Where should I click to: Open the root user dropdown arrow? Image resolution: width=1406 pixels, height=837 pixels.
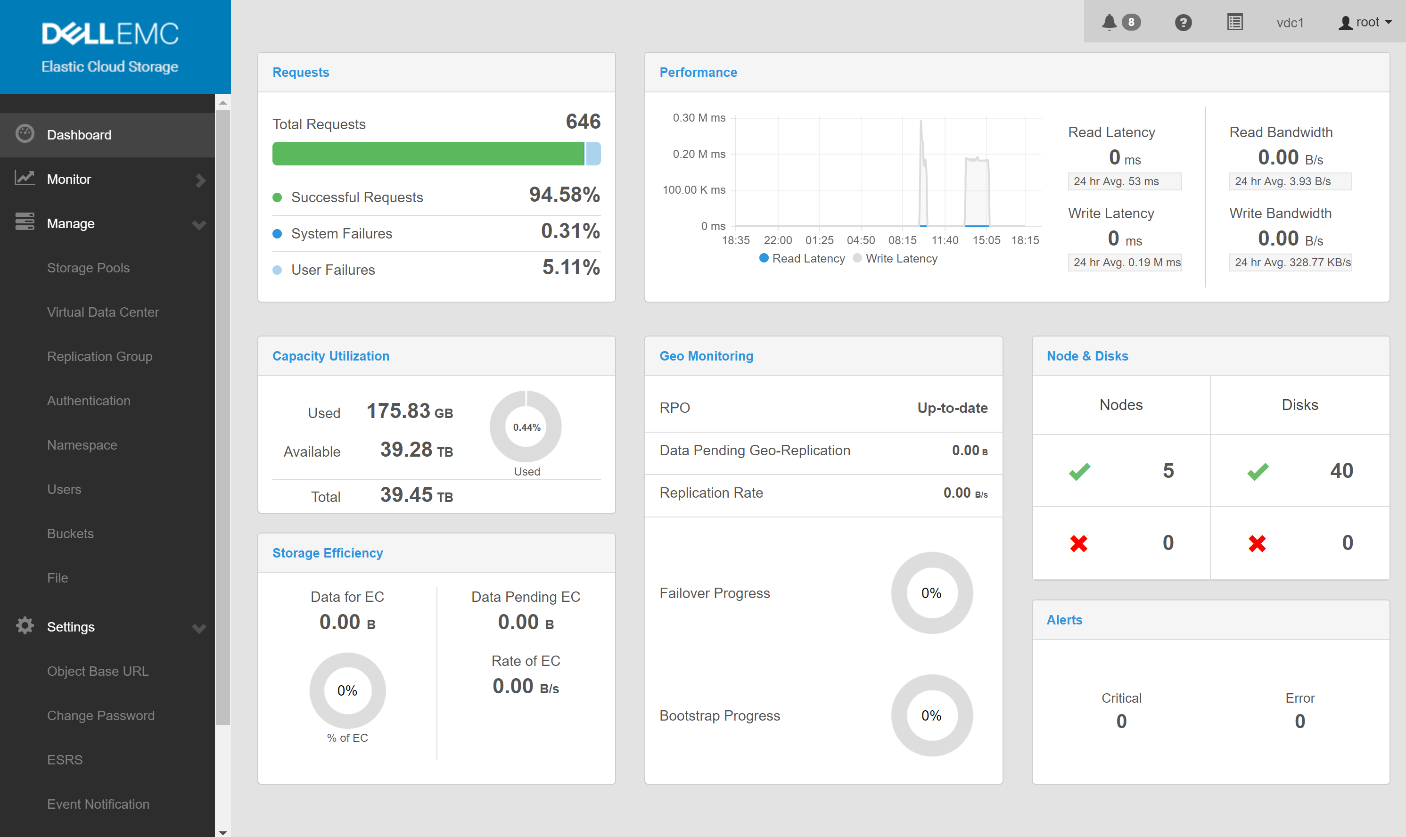tap(1388, 23)
